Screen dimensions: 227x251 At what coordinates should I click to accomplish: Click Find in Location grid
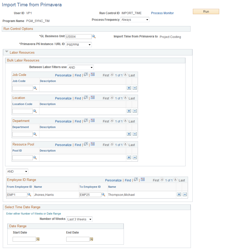click(78, 98)
